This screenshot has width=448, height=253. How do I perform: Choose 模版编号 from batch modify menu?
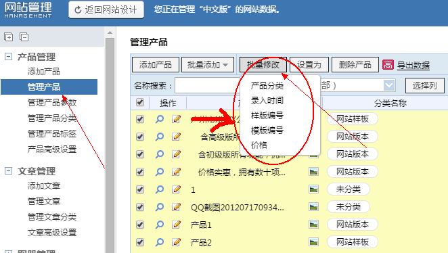coord(267,130)
